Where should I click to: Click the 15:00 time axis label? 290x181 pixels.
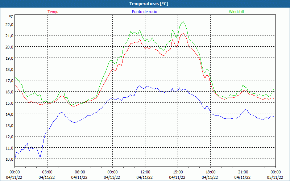pyautogui.click(x=178, y=172)
